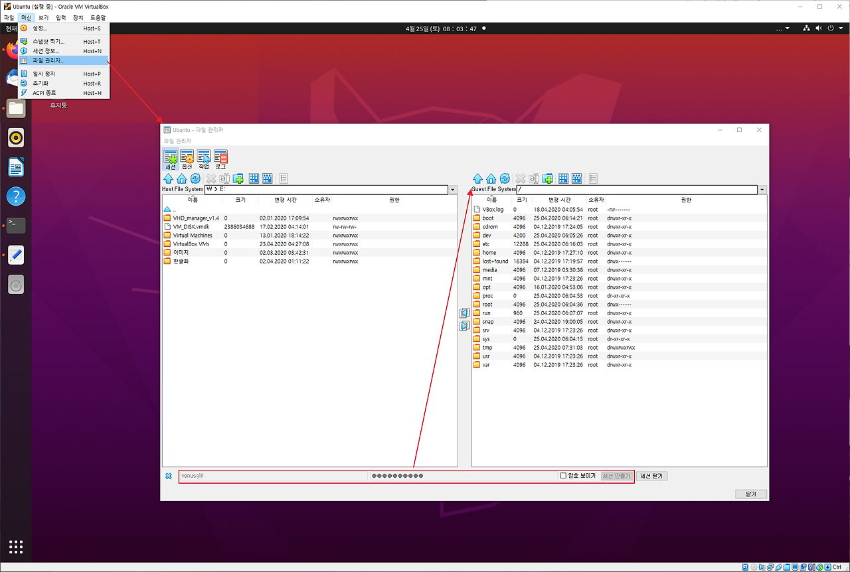Show properties list icon in host toolbar

tap(284, 179)
